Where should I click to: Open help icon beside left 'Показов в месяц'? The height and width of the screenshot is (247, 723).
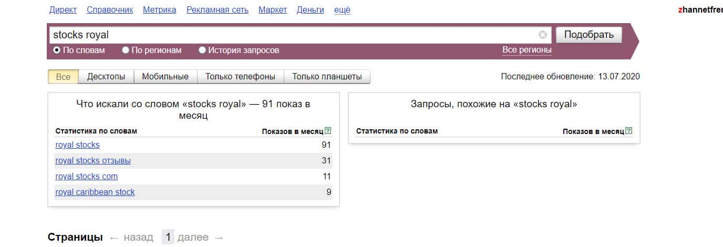[328, 131]
